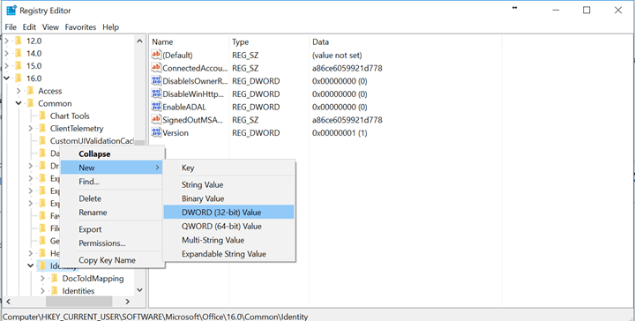Click the Registry Editor app icon in title bar

tap(11, 10)
